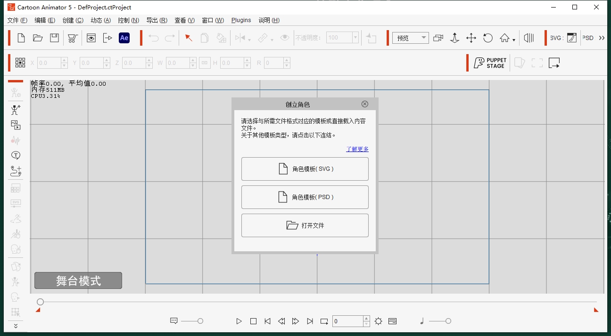Toggle the mirror vertical bars icon in toolbar
Viewport: 611px width, 336px height.
click(x=529, y=38)
